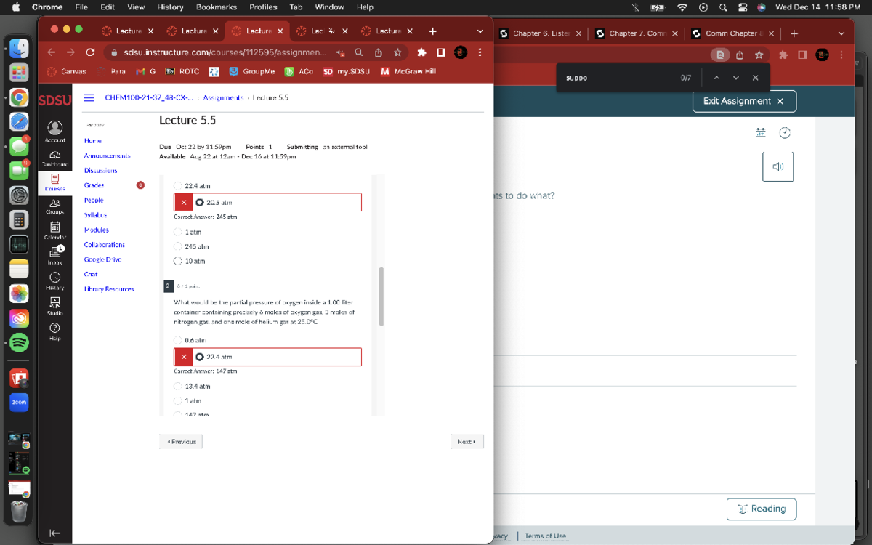The image size is (872, 545).
Task: Open the Bookmarks menu
Action: [x=217, y=7]
